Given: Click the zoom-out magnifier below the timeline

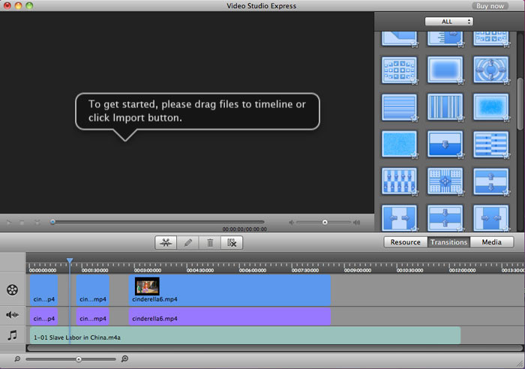Looking at the screenshot, I should pyautogui.click(x=17, y=359).
